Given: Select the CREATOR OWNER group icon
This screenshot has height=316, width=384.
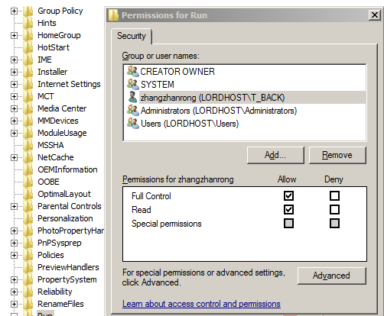Looking at the screenshot, I should (x=133, y=71).
